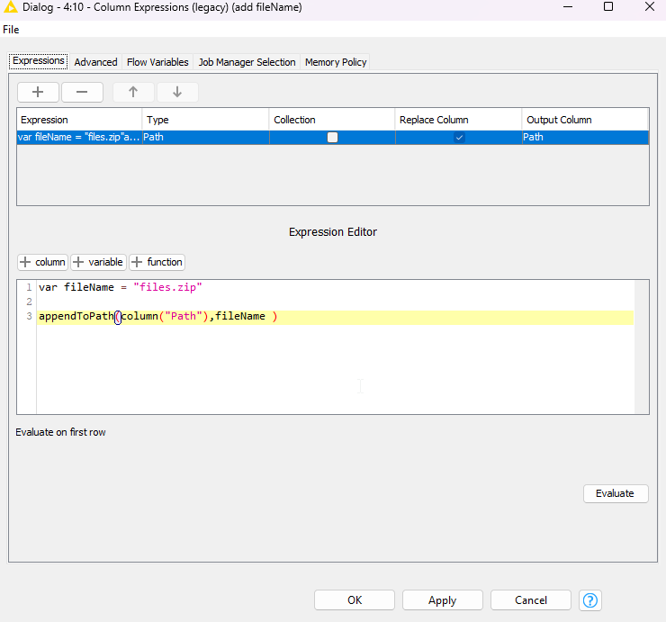Toggle the Collection checkbox for Path row

[332, 137]
